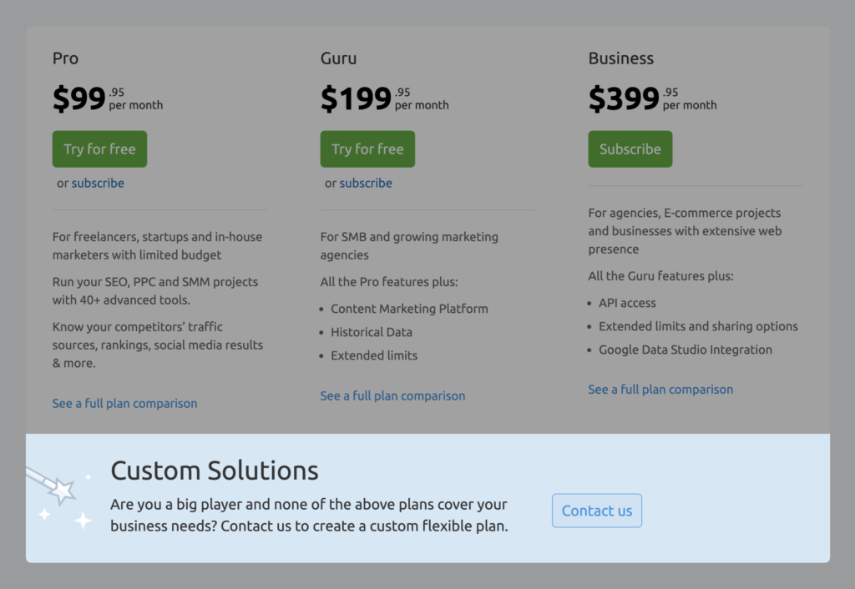
Task: Click See a full plan comparison under Business
Action: point(660,389)
